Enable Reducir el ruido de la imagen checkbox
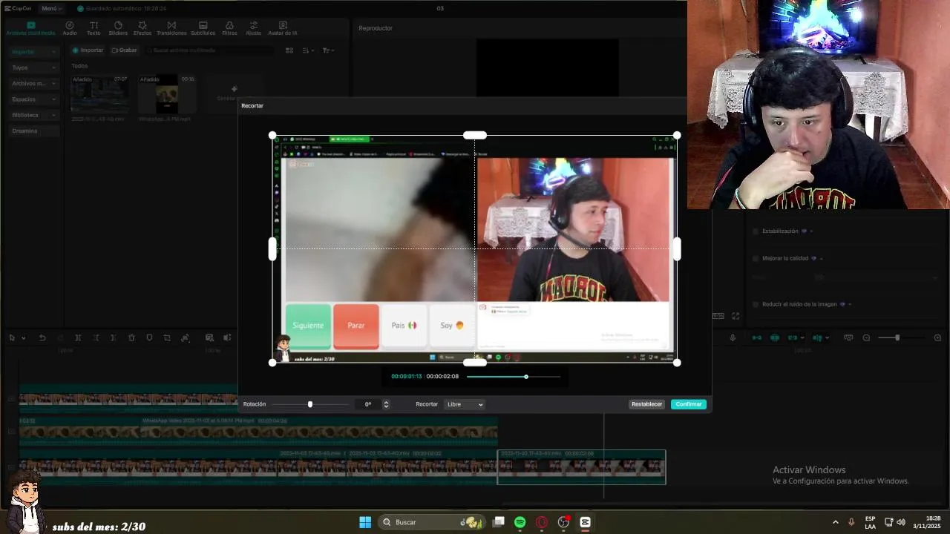 756,304
